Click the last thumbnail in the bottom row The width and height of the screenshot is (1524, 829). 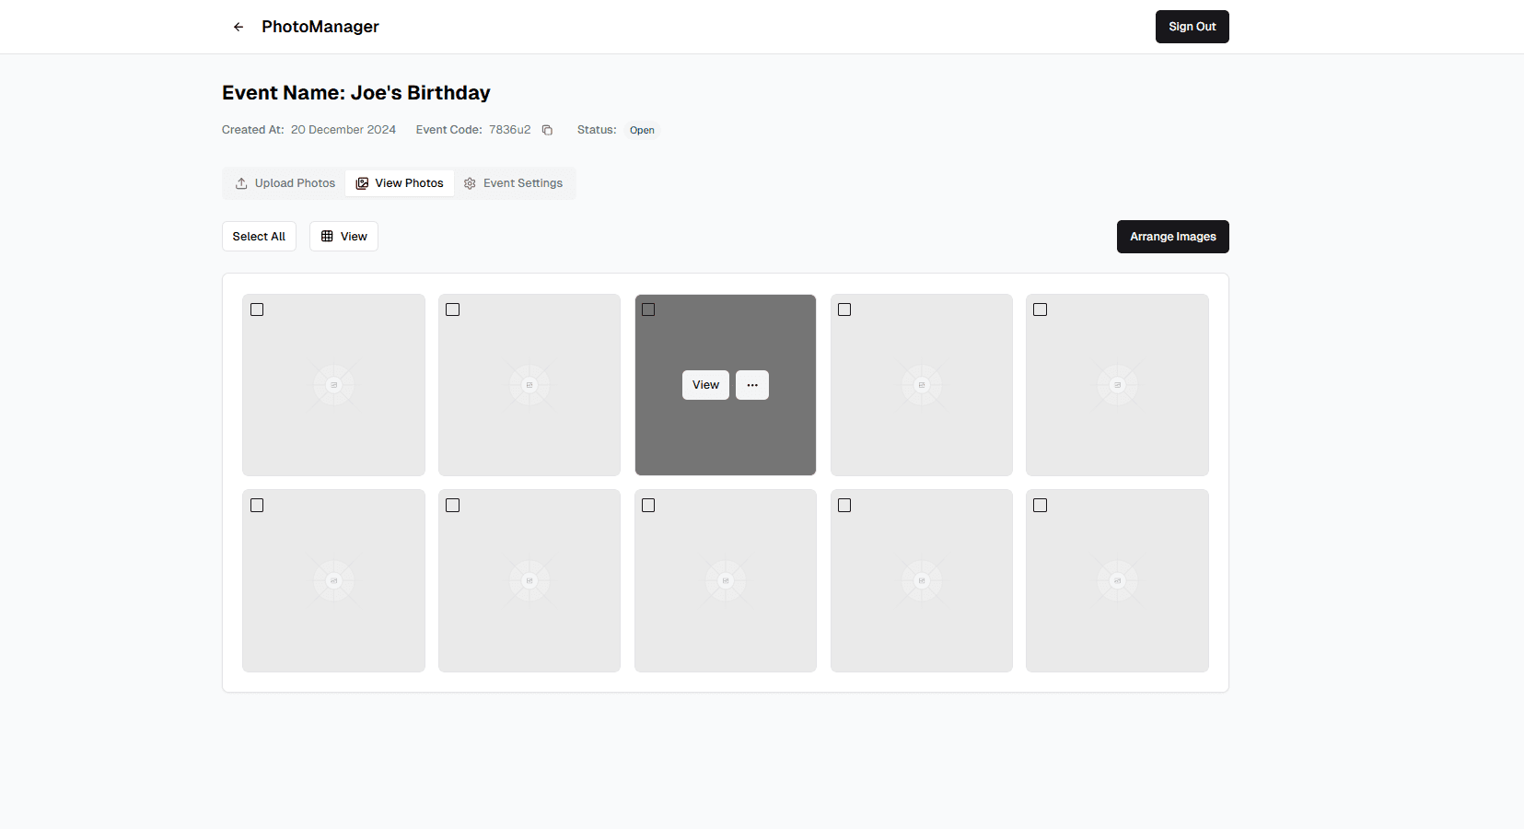pos(1117,580)
